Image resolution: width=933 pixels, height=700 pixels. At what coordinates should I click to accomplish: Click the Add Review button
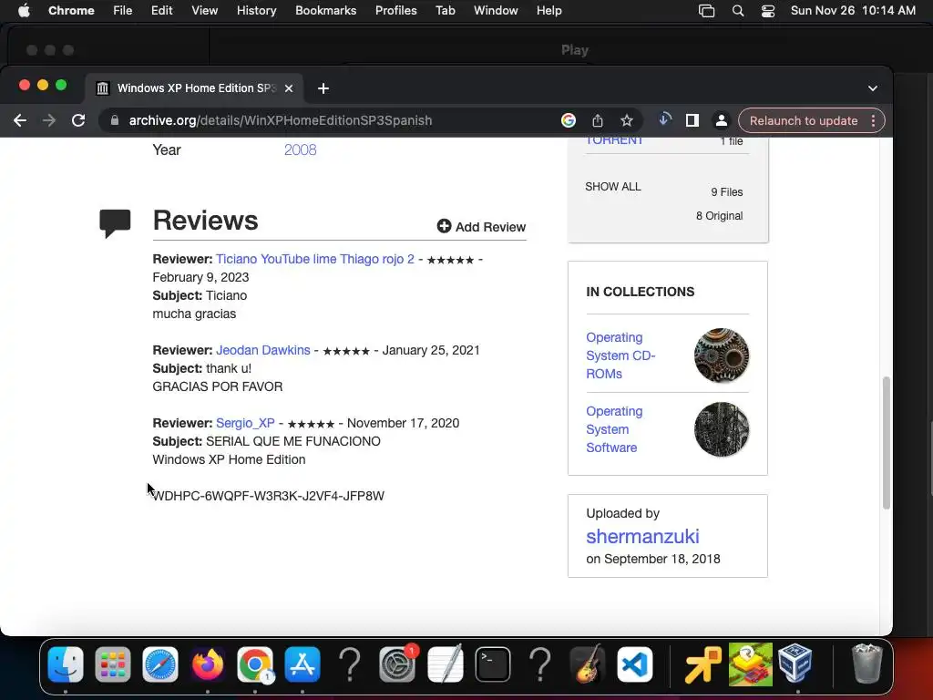point(481,226)
